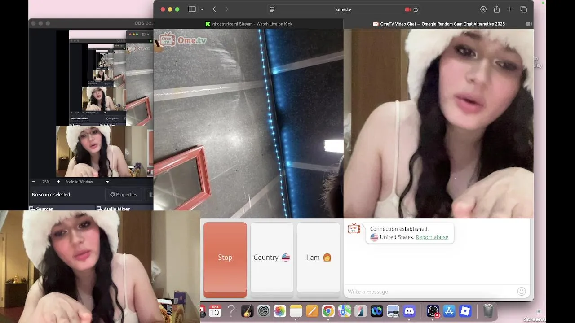This screenshot has width=575, height=323.
Task: Click the OBS preview canvas
Action: click(105, 103)
